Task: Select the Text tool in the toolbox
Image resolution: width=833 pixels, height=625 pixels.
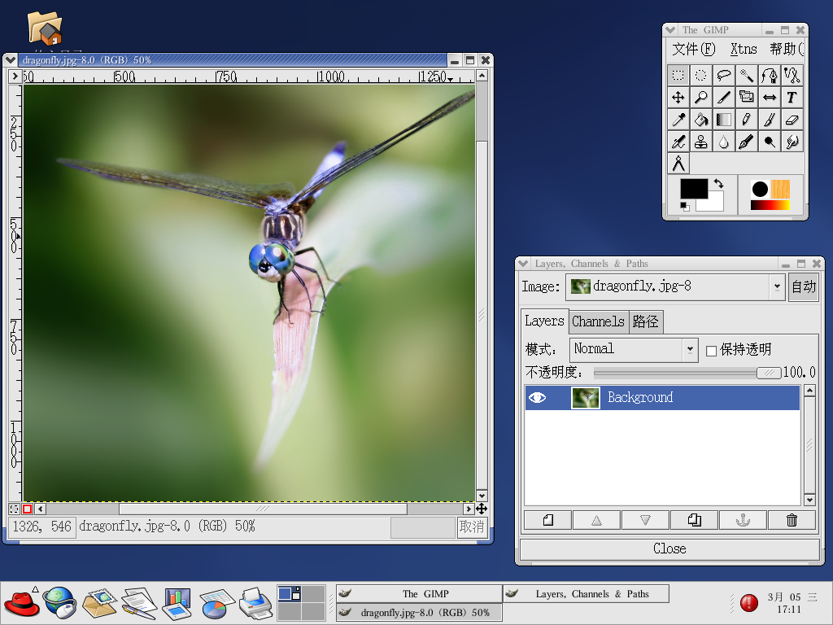Action: pyautogui.click(x=792, y=98)
